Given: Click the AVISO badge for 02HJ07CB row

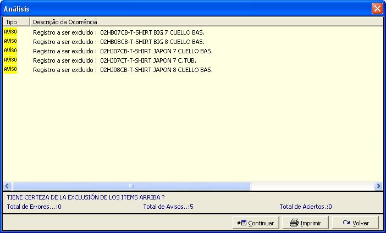Looking at the screenshot, I should click(10, 51).
